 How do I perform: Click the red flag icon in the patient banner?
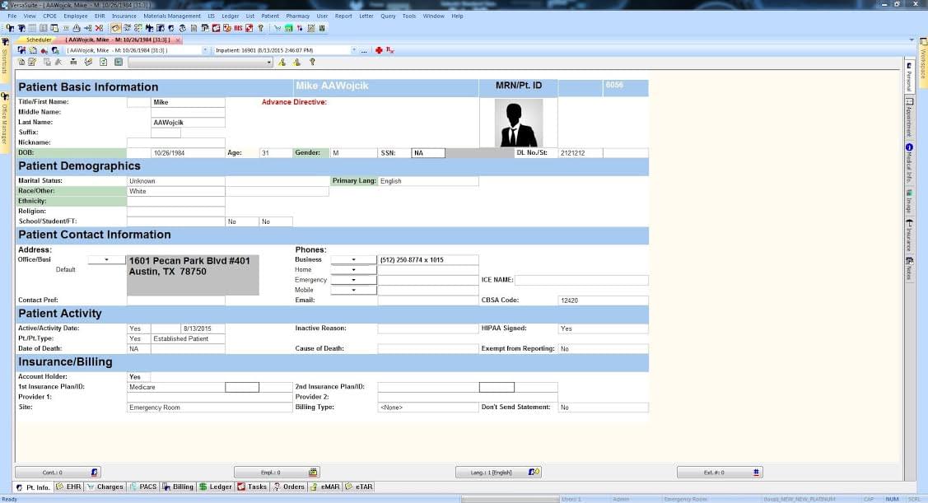(x=378, y=50)
